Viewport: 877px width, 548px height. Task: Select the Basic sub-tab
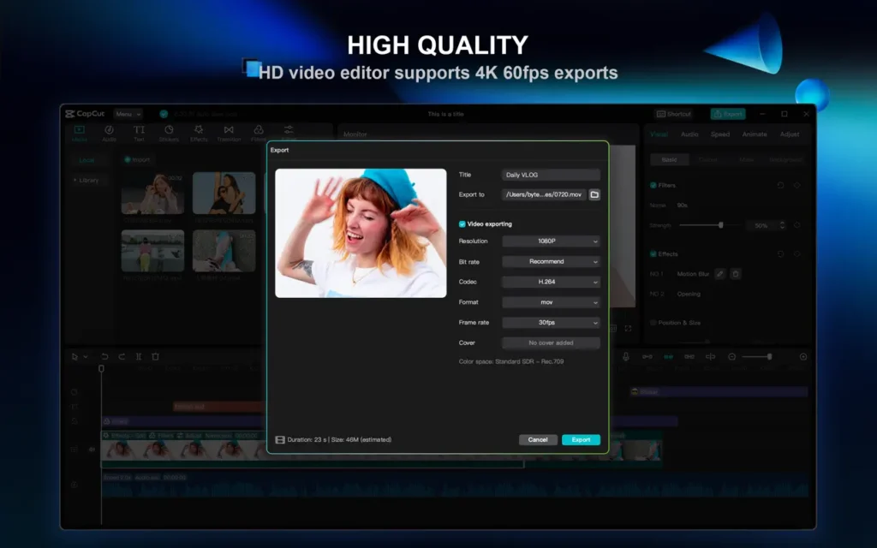670,160
